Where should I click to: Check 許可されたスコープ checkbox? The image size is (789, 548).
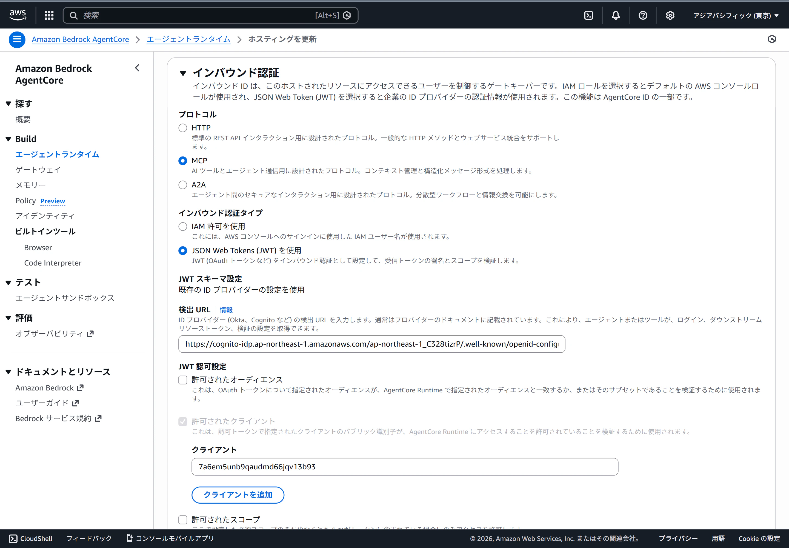[x=183, y=520]
